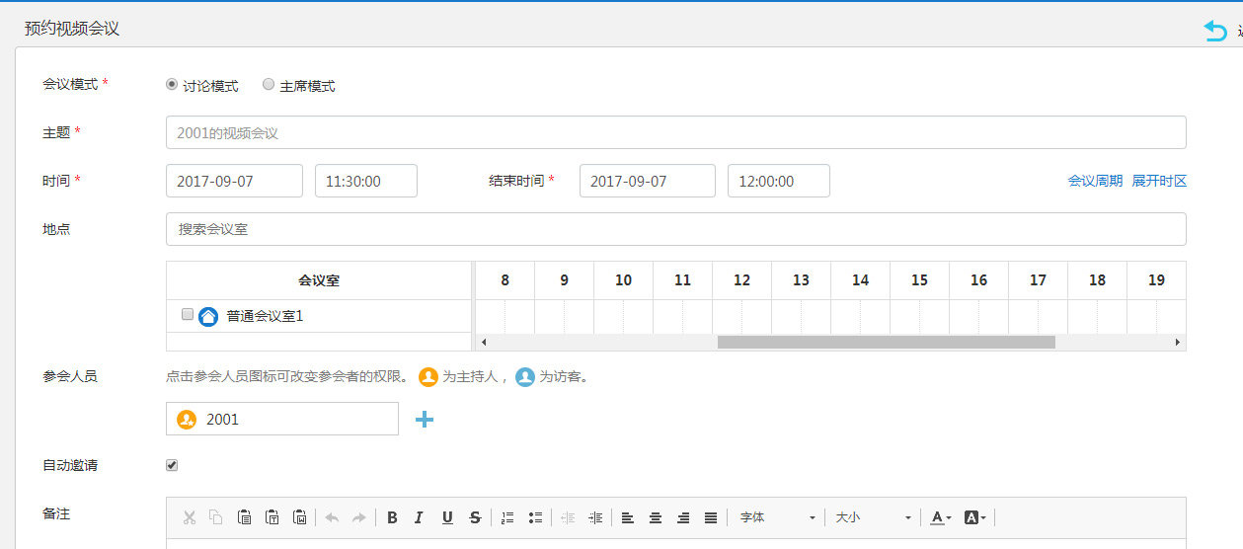Center-align text in the remarks editor

click(x=655, y=517)
